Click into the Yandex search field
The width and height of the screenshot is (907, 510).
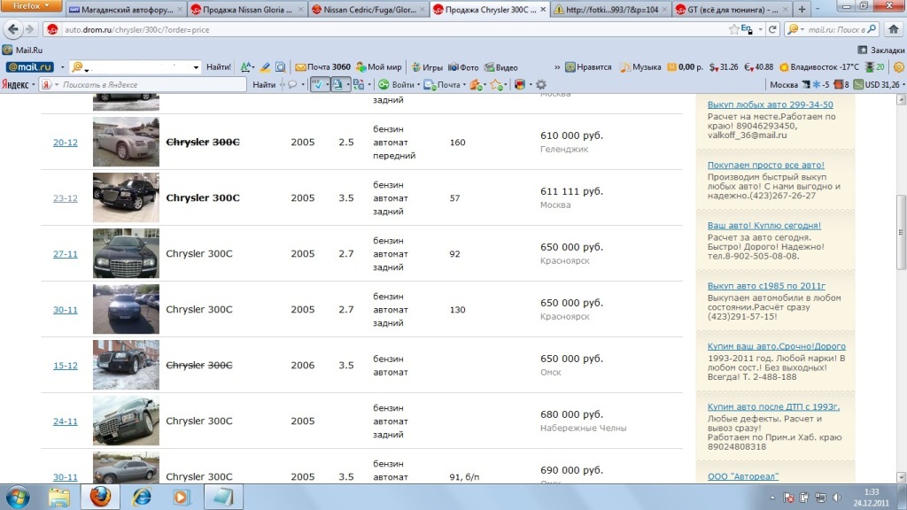(151, 85)
